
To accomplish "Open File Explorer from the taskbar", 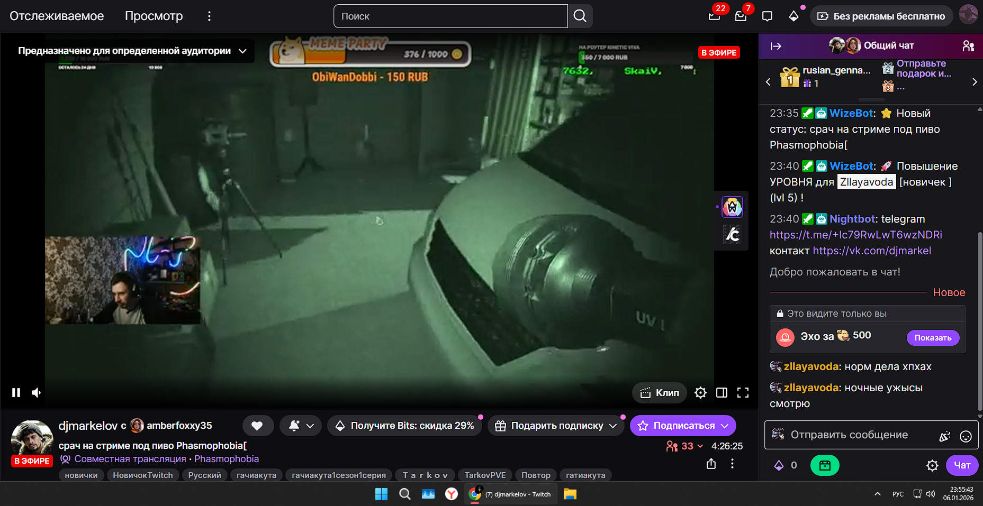I will point(570,494).
